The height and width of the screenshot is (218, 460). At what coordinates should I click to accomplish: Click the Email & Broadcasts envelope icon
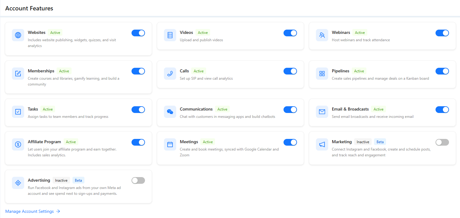coord(322,112)
